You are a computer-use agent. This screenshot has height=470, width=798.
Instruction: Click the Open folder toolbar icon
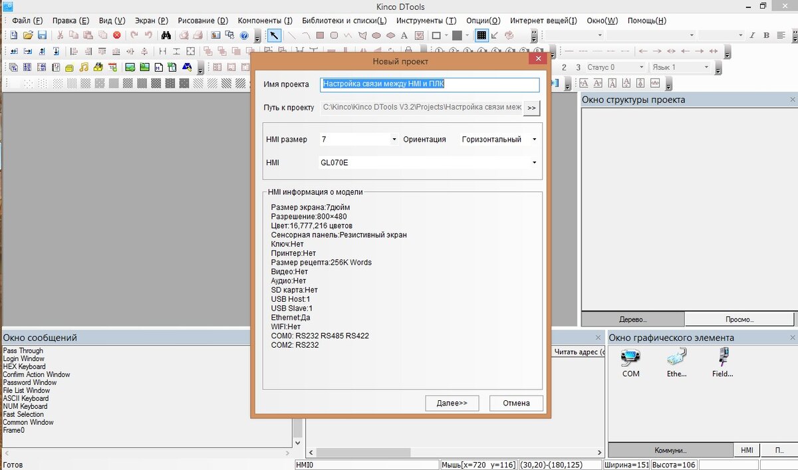[x=28, y=35]
